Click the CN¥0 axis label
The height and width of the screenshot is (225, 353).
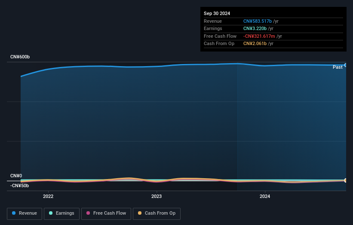[x=16, y=176]
